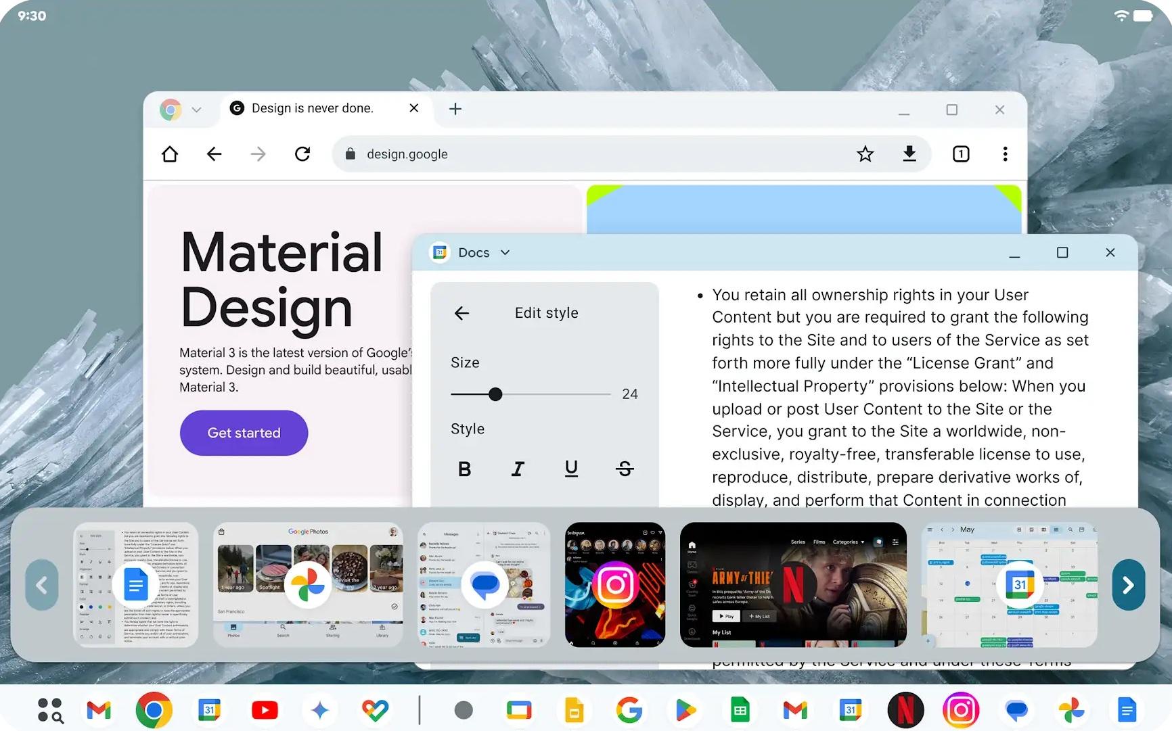Image resolution: width=1172 pixels, height=731 pixels.
Task: Open the tab switcher counter icon
Action: 961,154
